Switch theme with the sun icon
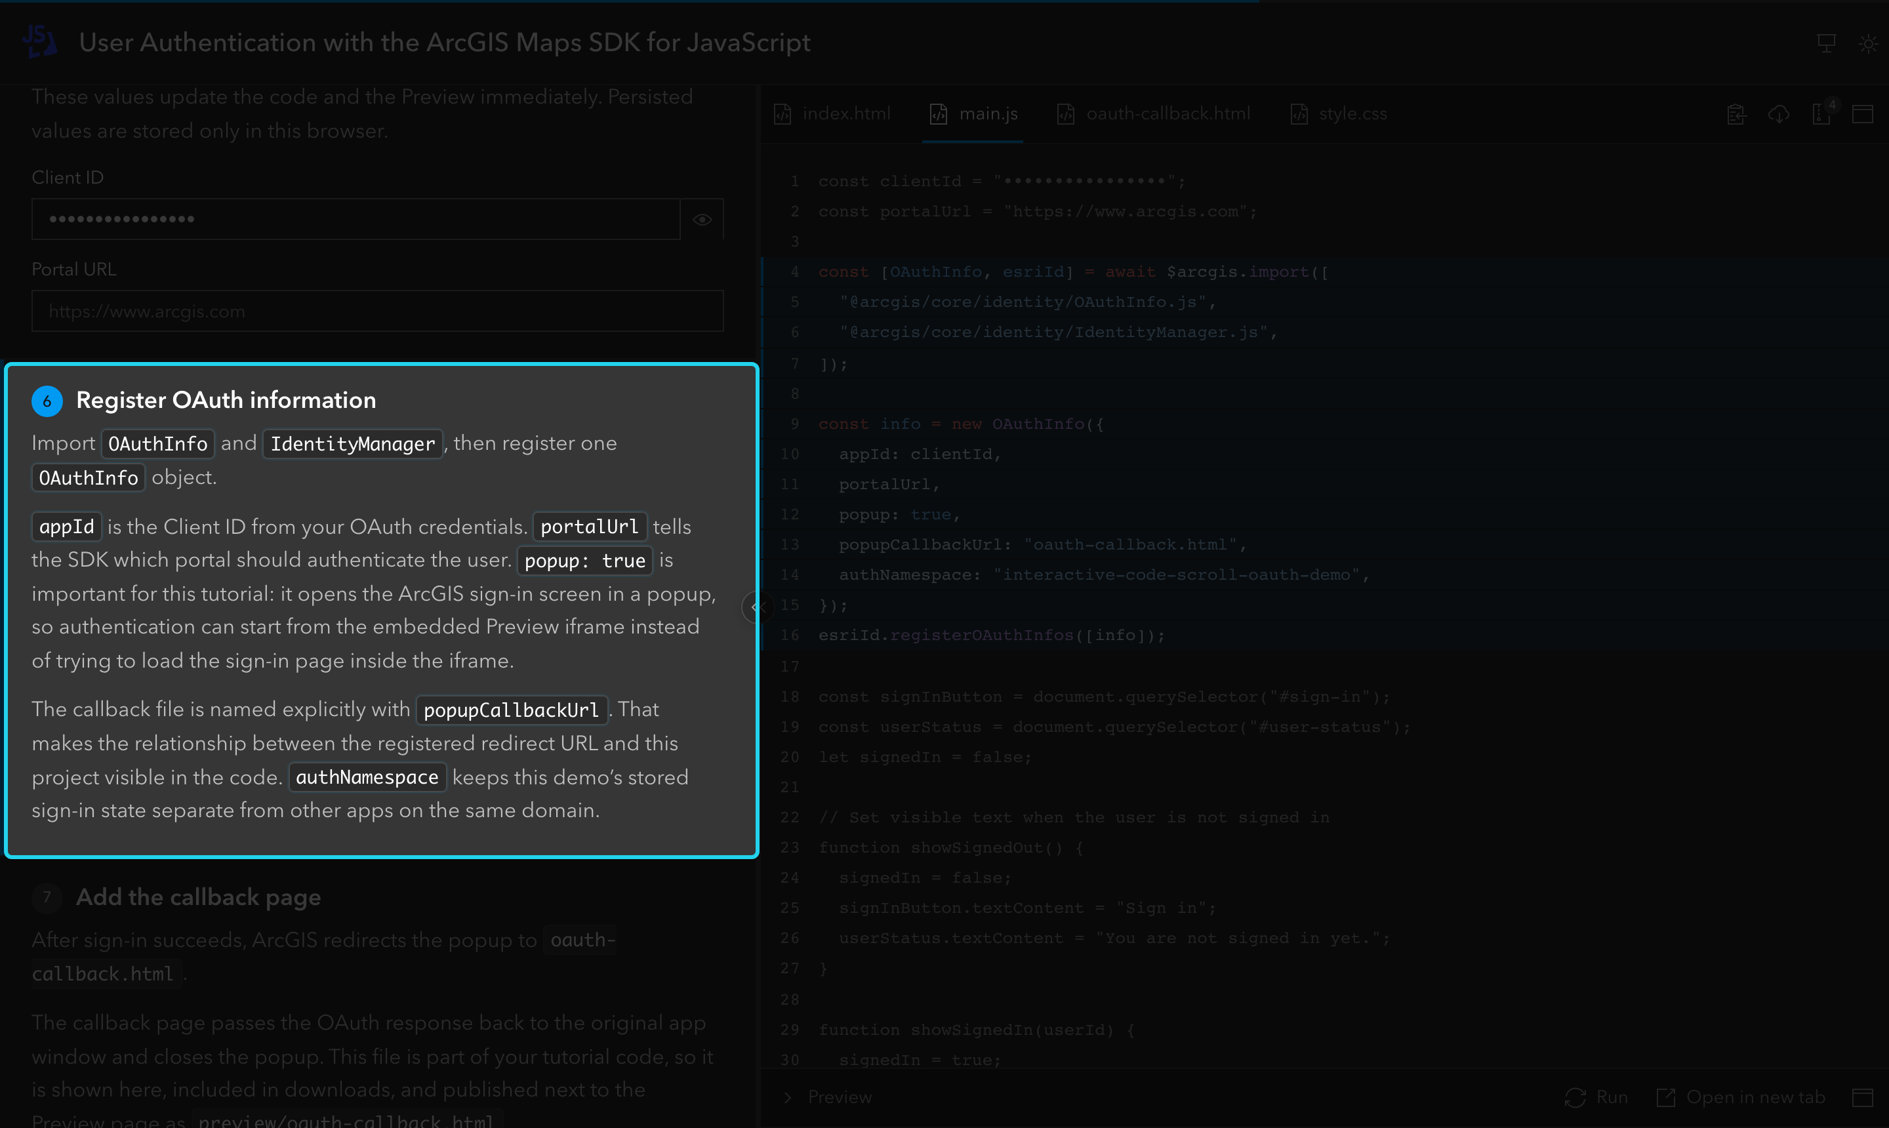The height and width of the screenshot is (1128, 1889). pyautogui.click(x=1868, y=43)
